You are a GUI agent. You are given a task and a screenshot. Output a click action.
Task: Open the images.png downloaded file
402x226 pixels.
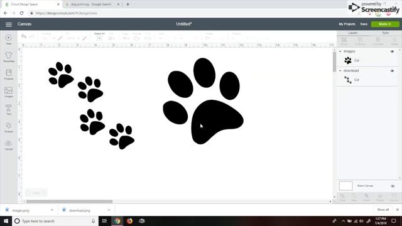coord(21,210)
